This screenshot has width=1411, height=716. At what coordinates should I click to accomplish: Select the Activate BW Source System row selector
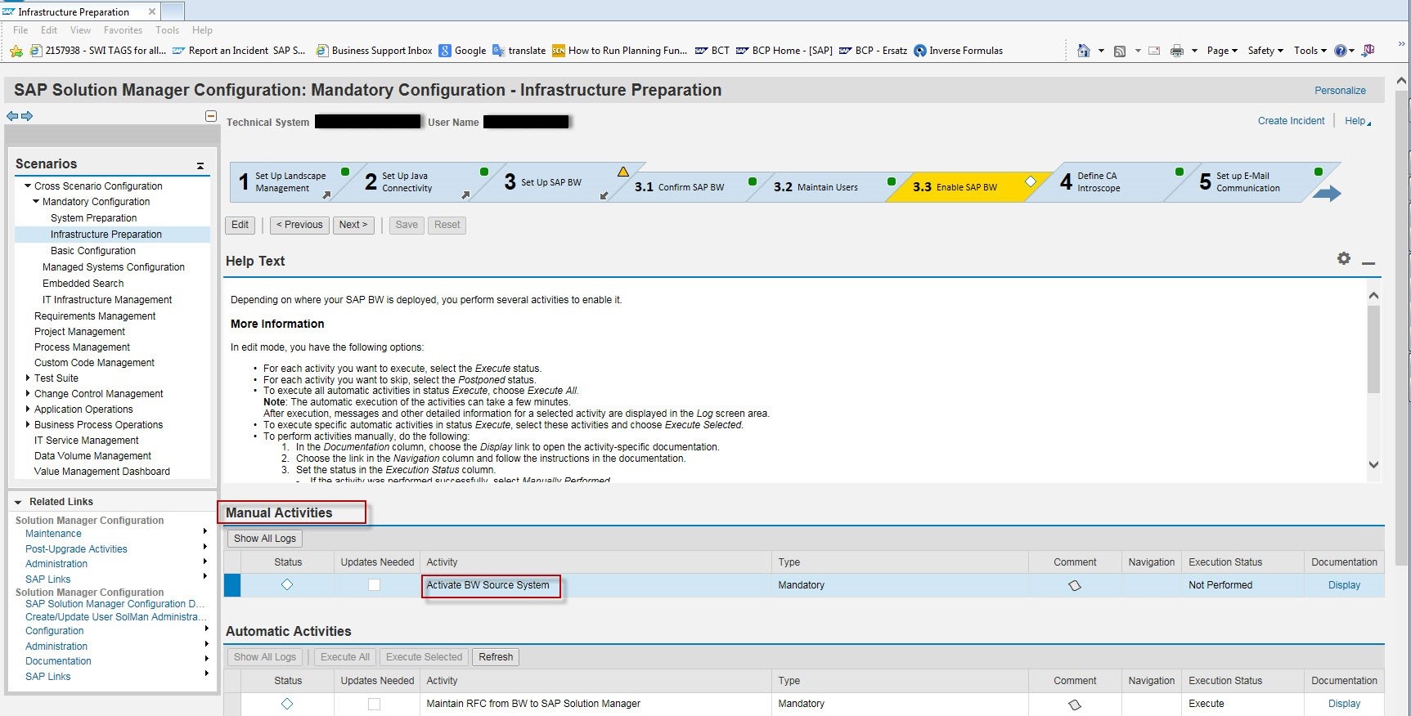[232, 585]
